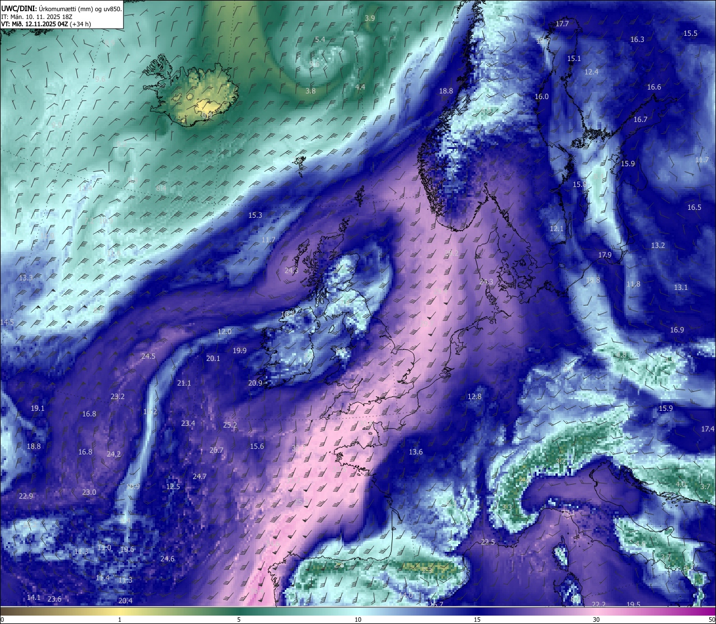Click the 12.4 value label
Viewport: 716px width, 624px height.
[591, 72]
